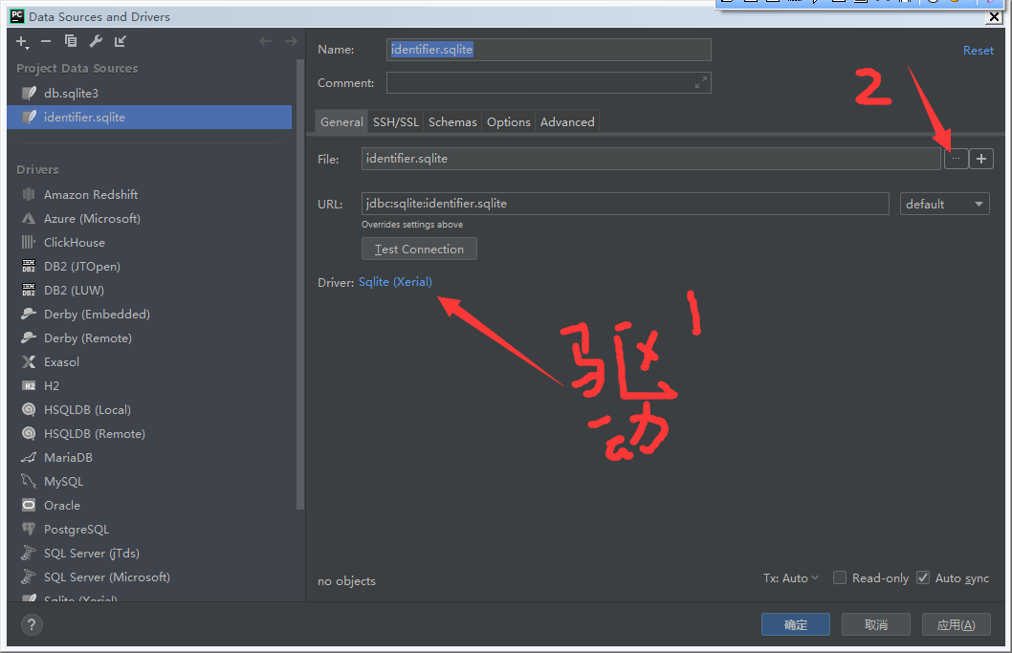Open the URL mode default dropdown
This screenshot has height=653, width=1012.
(944, 204)
